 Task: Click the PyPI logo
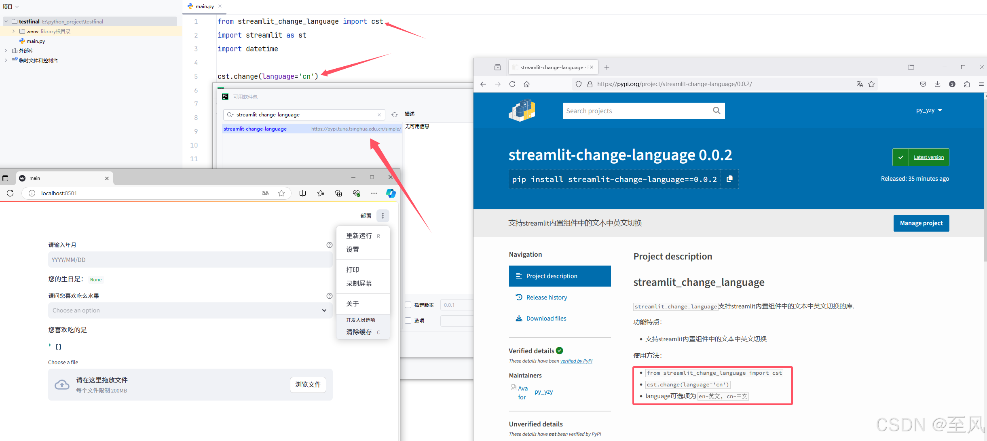pyautogui.click(x=522, y=110)
